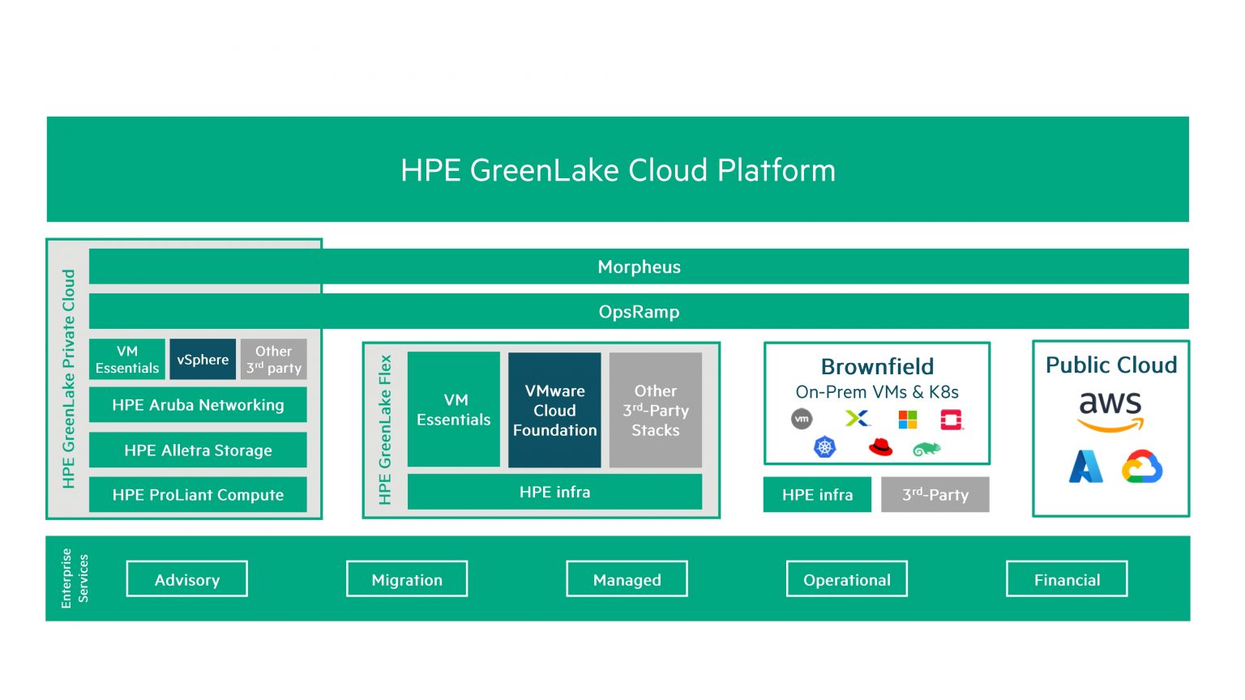Click the HPE Alletra Storage label

[198, 450]
